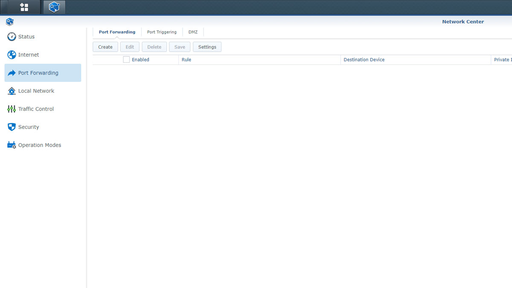Open Local Network via its house icon
Screen dimensions: 512x288
(x=12, y=91)
